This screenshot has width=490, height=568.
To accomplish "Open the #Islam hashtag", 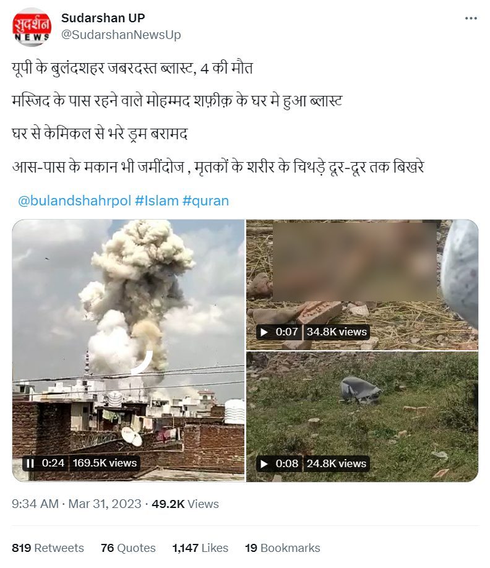I will [157, 200].
